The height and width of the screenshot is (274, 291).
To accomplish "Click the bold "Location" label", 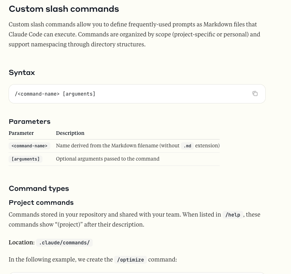I will coord(21,242).
